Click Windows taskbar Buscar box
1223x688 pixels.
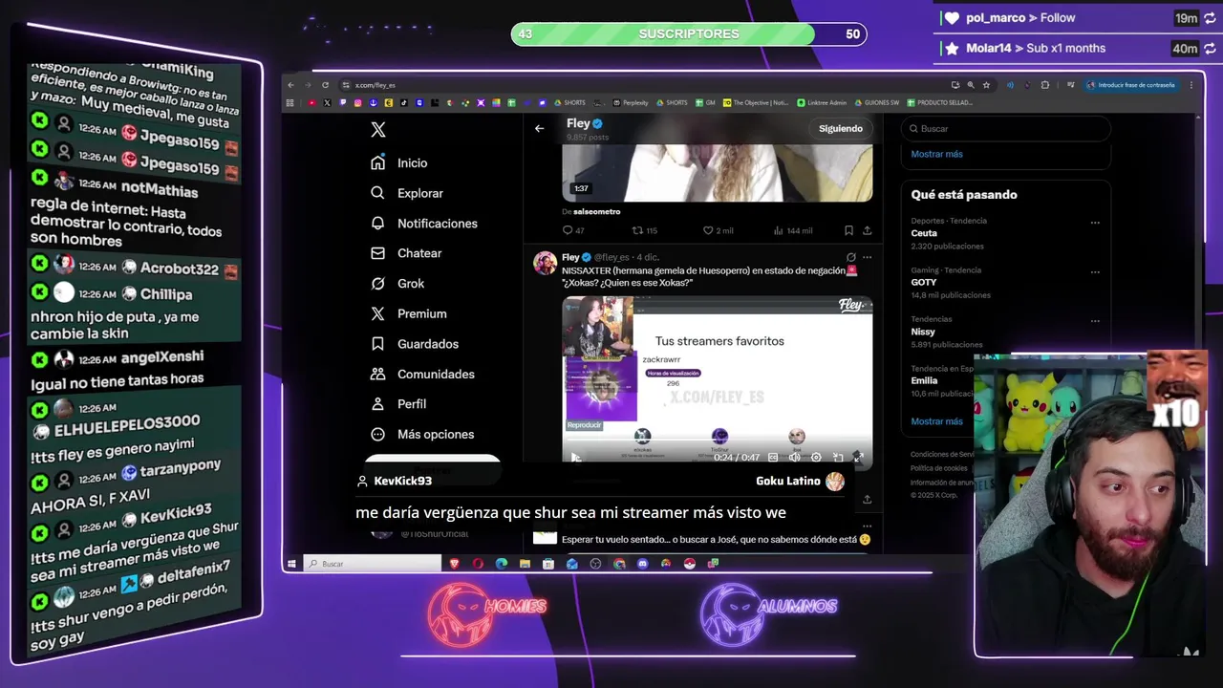coord(373,564)
